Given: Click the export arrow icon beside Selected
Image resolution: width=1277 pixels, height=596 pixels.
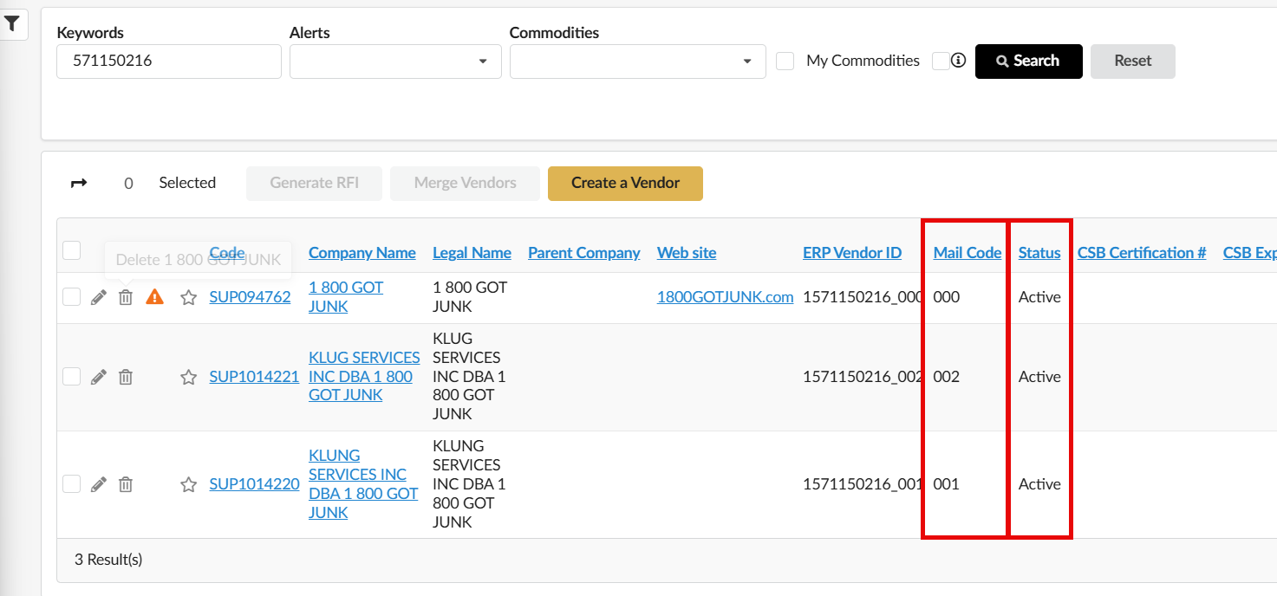Looking at the screenshot, I should pos(79,183).
